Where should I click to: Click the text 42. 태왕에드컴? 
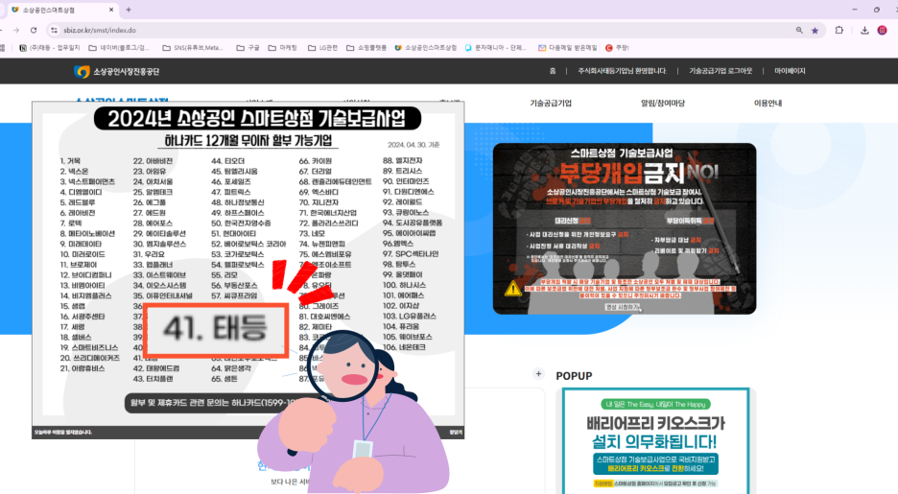156,368
